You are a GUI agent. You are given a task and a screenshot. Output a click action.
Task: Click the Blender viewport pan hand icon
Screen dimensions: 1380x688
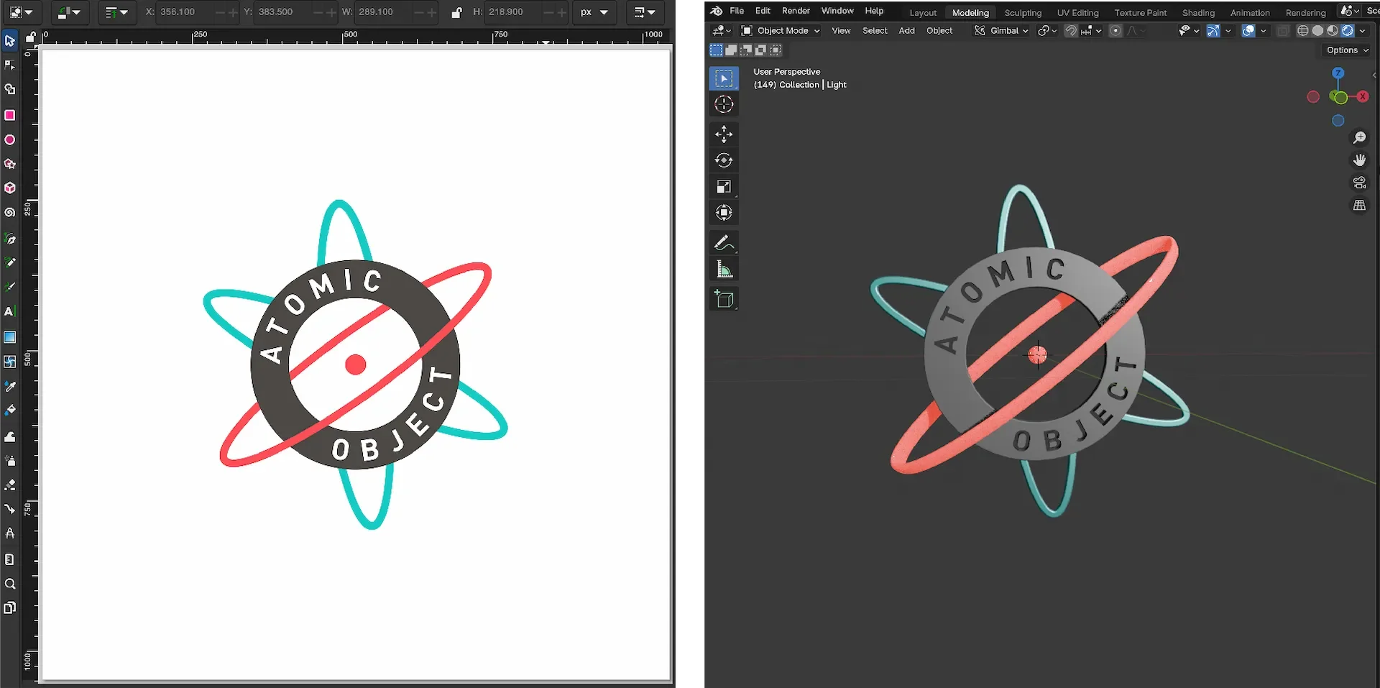tap(1359, 160)
